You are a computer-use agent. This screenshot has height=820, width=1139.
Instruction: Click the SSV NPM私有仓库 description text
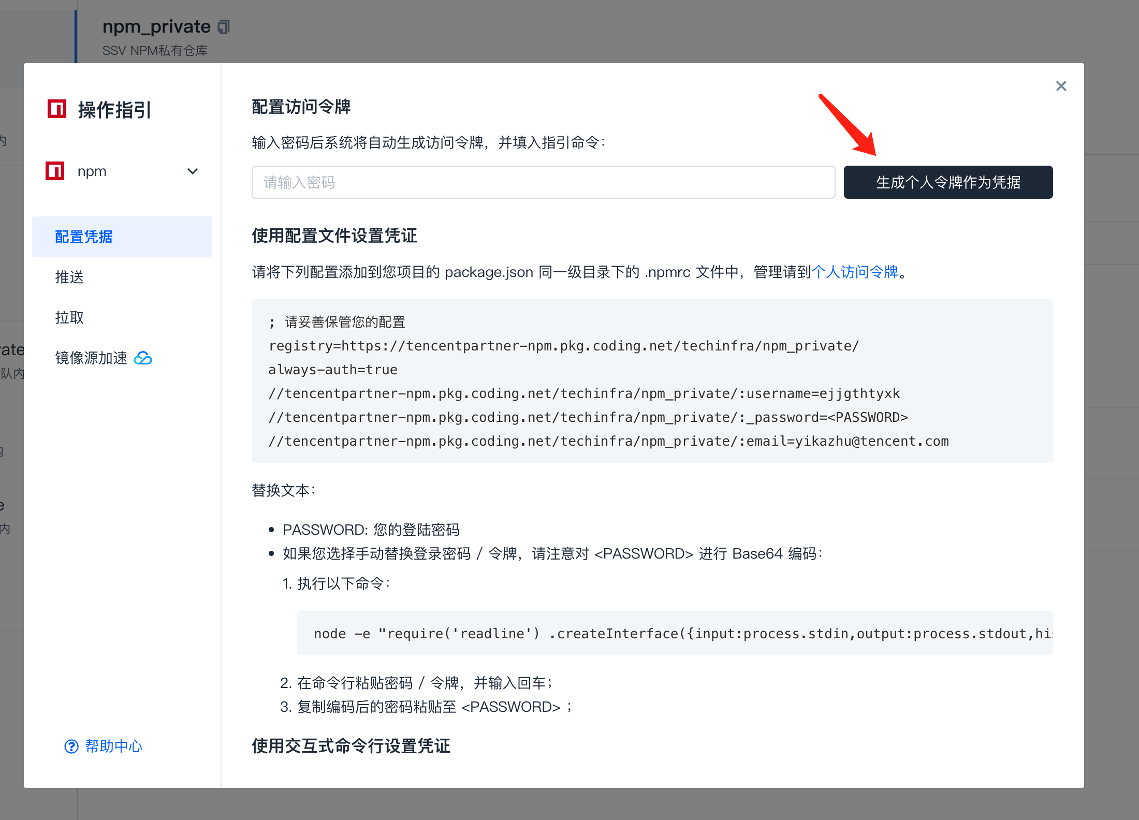pos(155,51)
